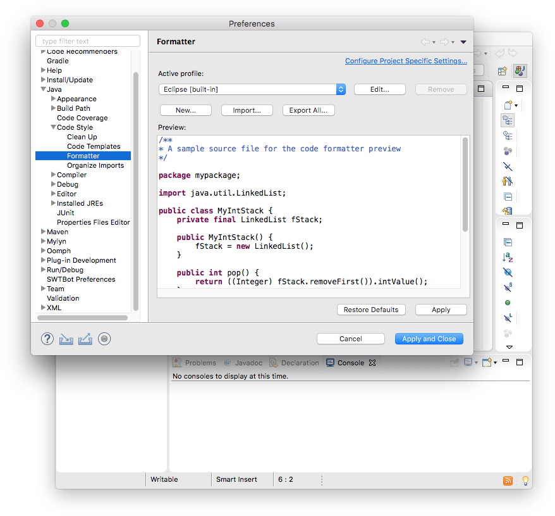Click the preferences tree vertical scrollbar
Image resolution: width=555 pixels, height=516 pixels.
135,191
